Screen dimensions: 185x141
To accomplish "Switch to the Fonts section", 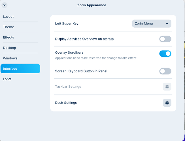I will (x=7, y=79).
